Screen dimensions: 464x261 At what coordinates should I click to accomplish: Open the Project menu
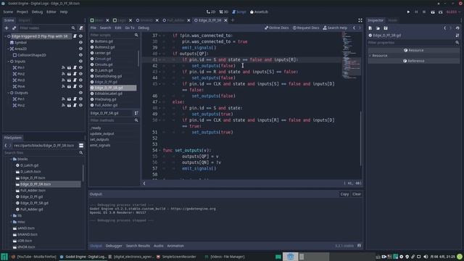coord(22,12)
